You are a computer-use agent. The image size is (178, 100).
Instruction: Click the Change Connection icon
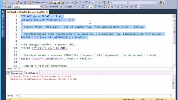coord(9,7)
